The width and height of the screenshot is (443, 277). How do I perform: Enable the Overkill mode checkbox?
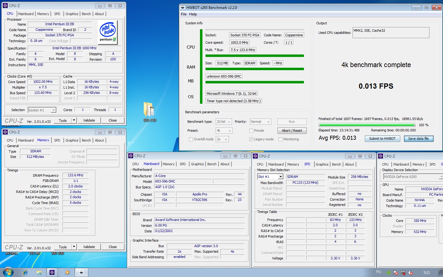(x=191, y=139)
